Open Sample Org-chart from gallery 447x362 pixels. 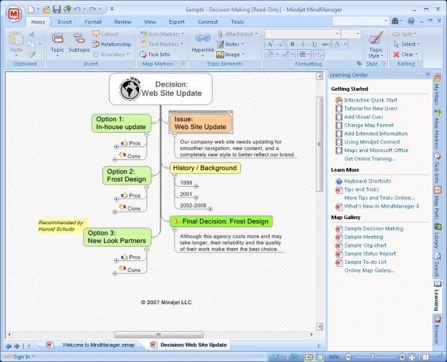366,245
